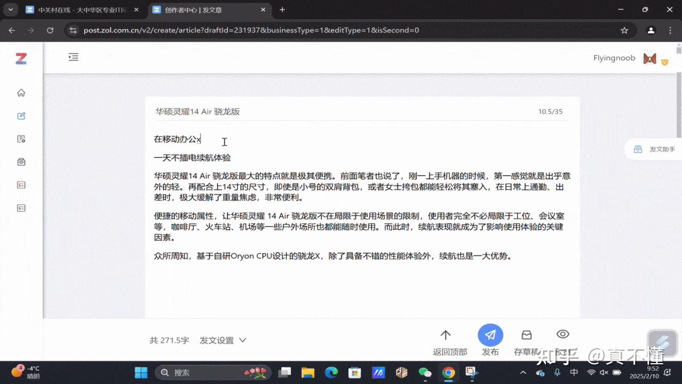The width and height of the screenshot is (682, 384).
Task: View site information icon in address bar
Action: [x=74, y=30]
